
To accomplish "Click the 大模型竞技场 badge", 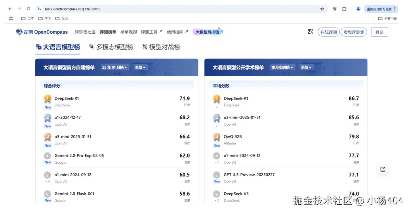I will tap(207, 32).
